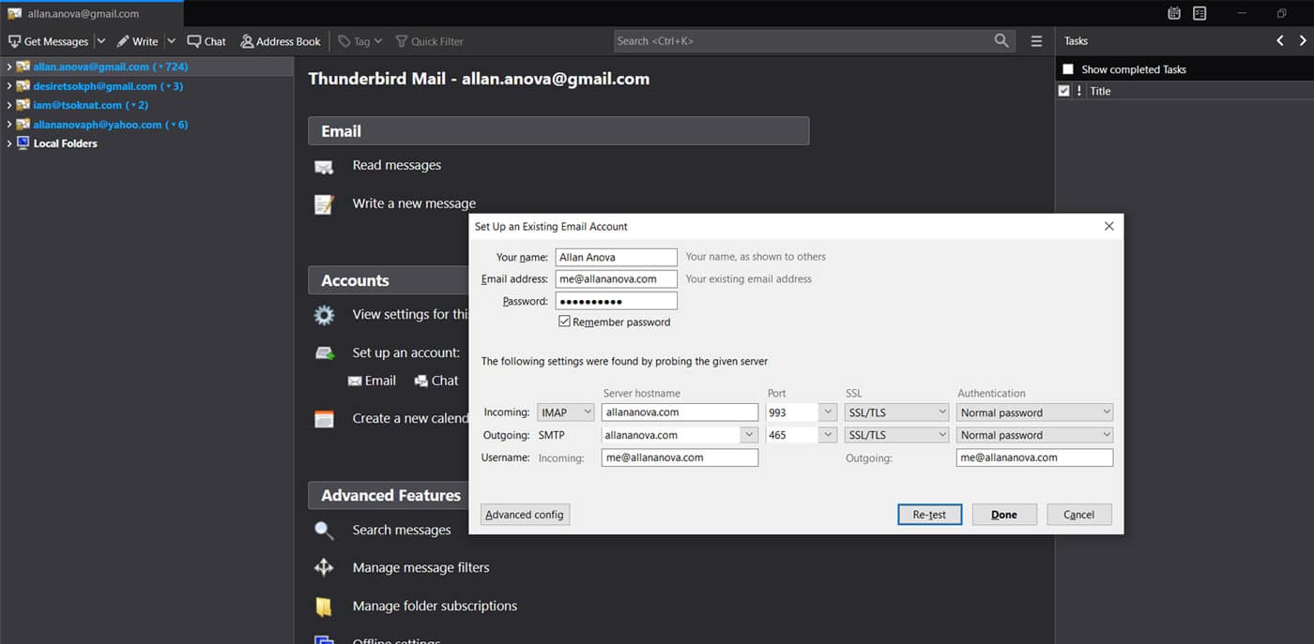Viewport: 1314px width, 644px height.
Task: Click Email under Set up an account
Action: (x=372, y=381)
